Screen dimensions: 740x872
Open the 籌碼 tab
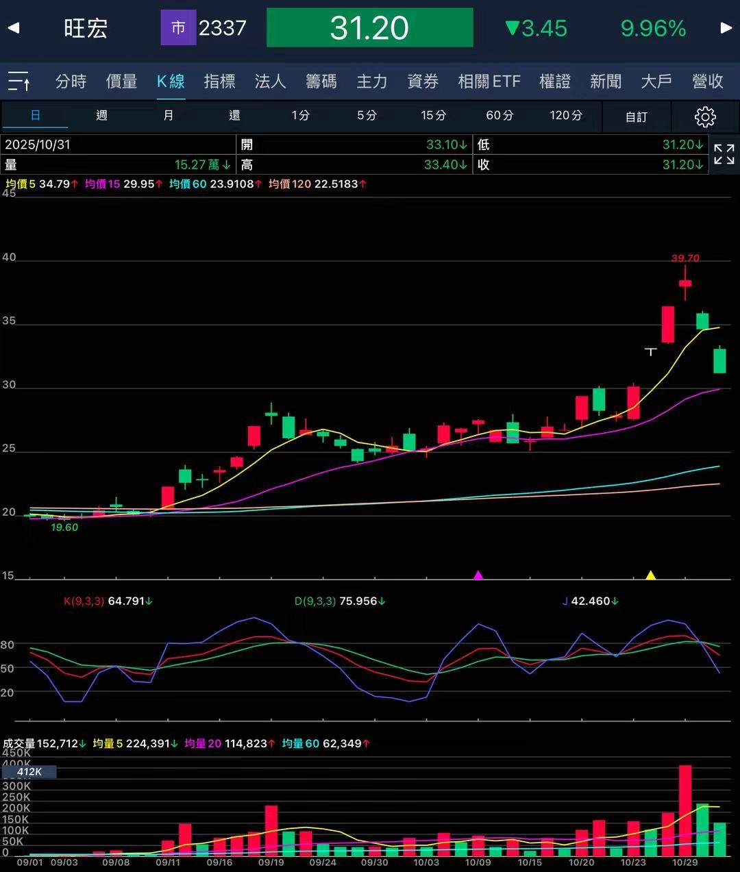[321, 82]
